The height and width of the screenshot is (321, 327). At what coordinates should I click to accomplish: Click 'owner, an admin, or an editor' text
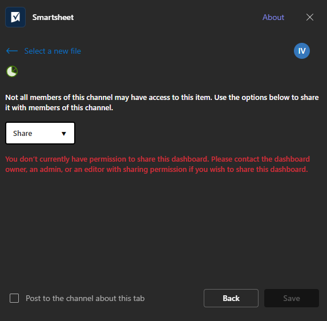click(x=55, y=170)
